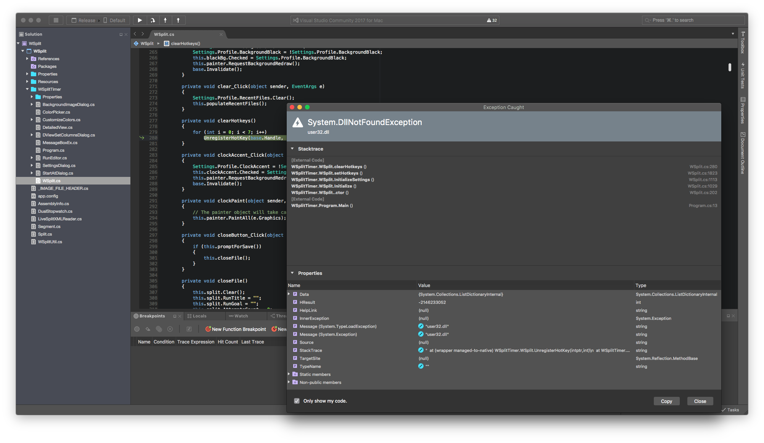Click the Continue execution play button
The image size is (764, 443).
click(x=140, y=20)
